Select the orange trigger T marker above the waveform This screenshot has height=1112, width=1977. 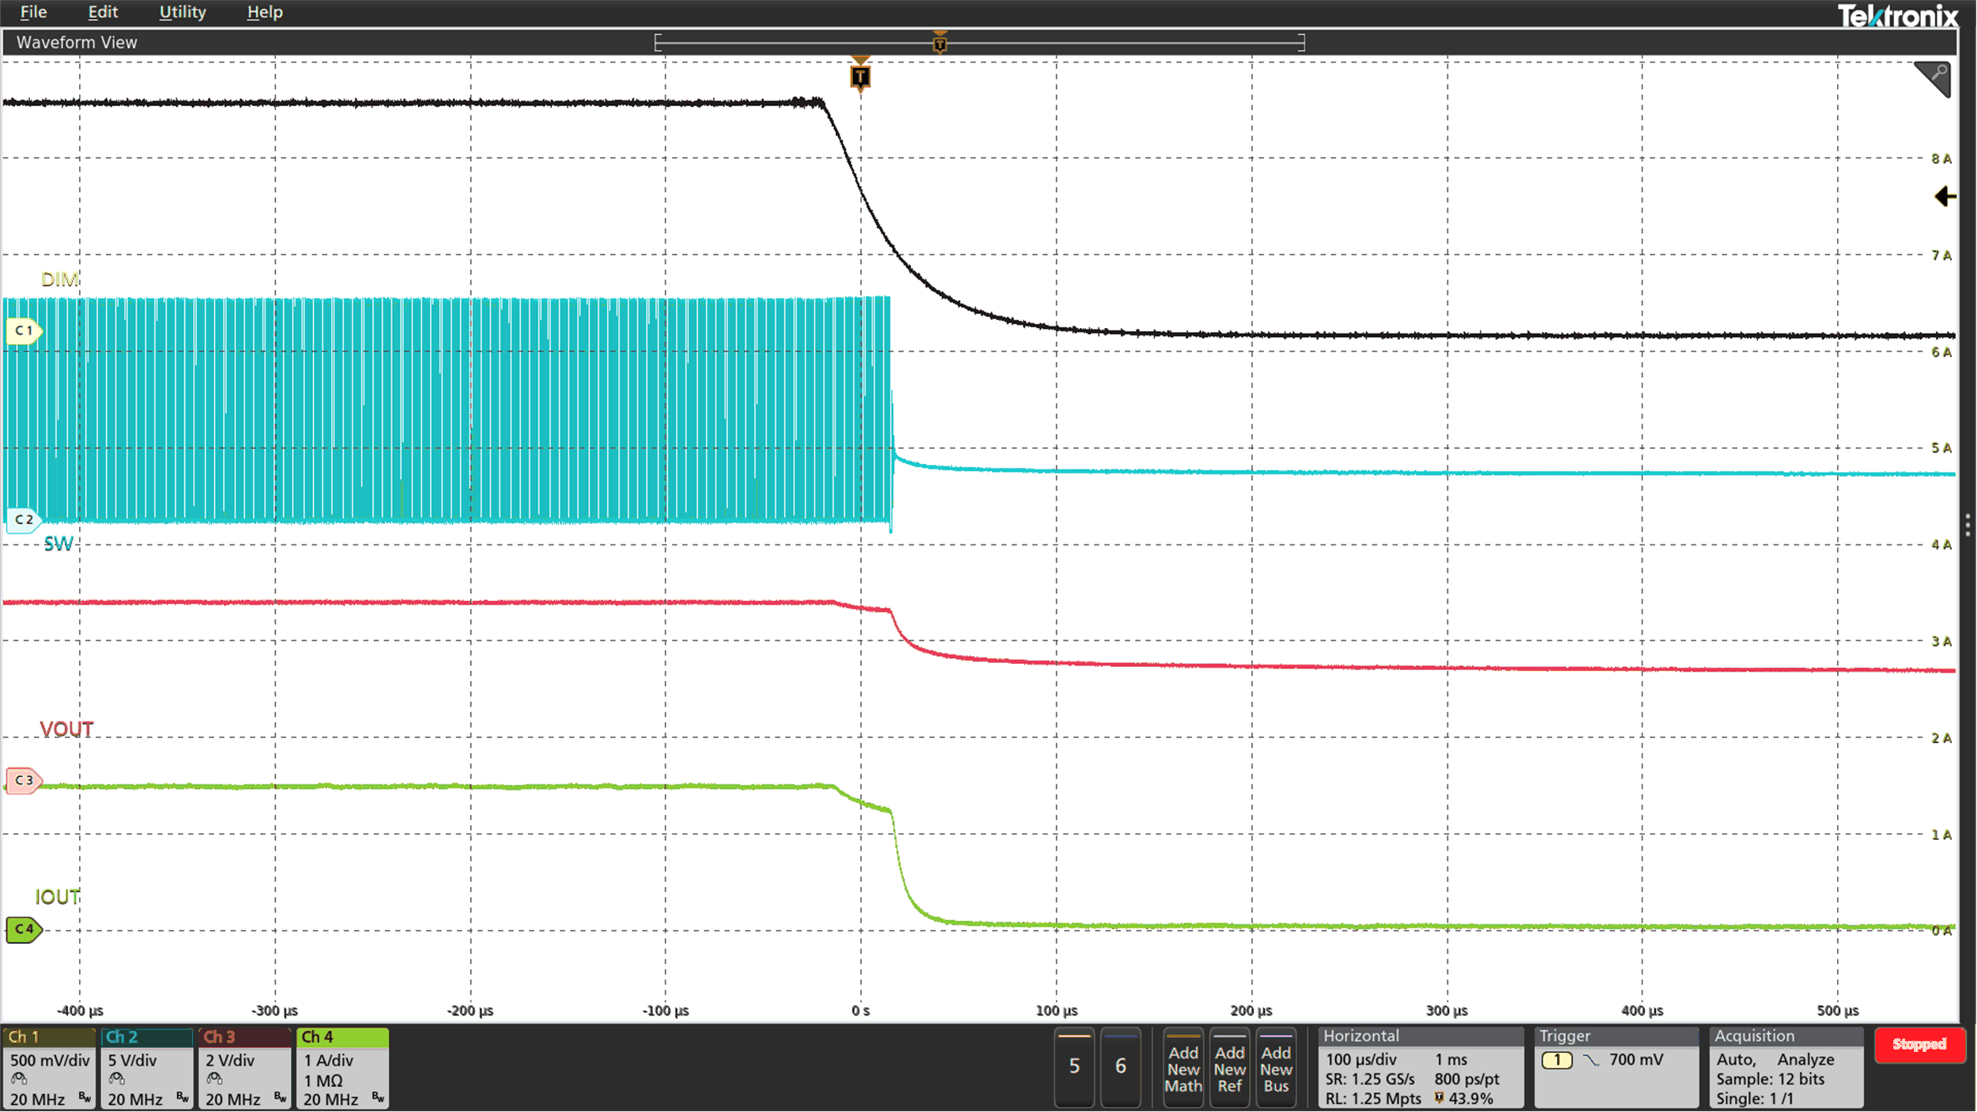(x=860, y=75)
